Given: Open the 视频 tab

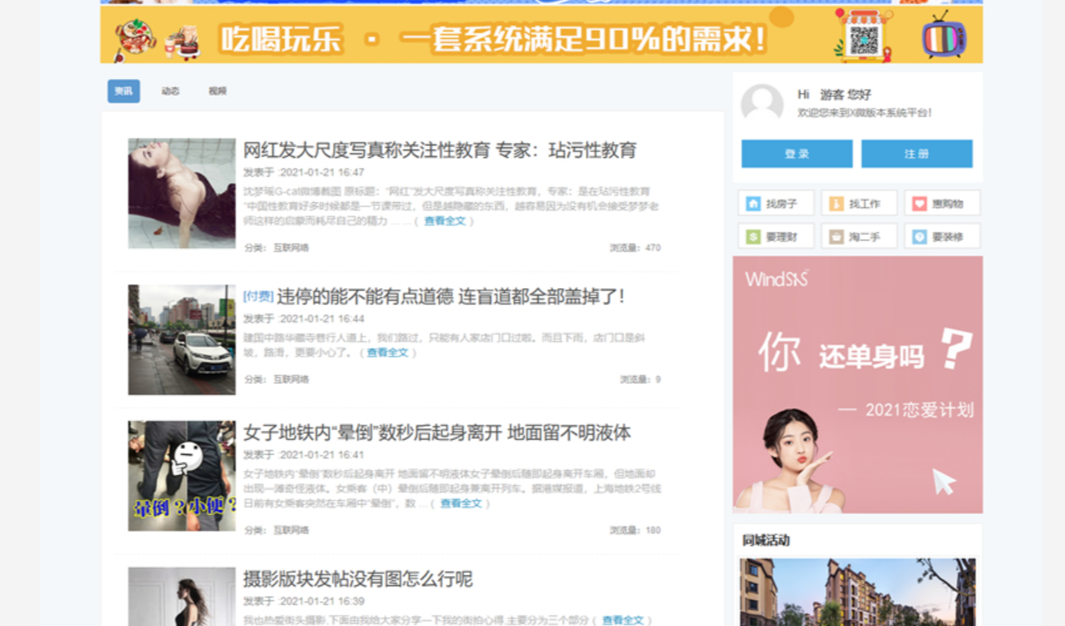Looking at the screenshot, I should tap(218, 91).
